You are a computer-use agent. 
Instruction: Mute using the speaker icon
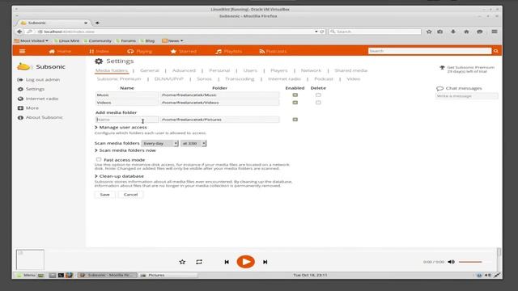(452, 262)
